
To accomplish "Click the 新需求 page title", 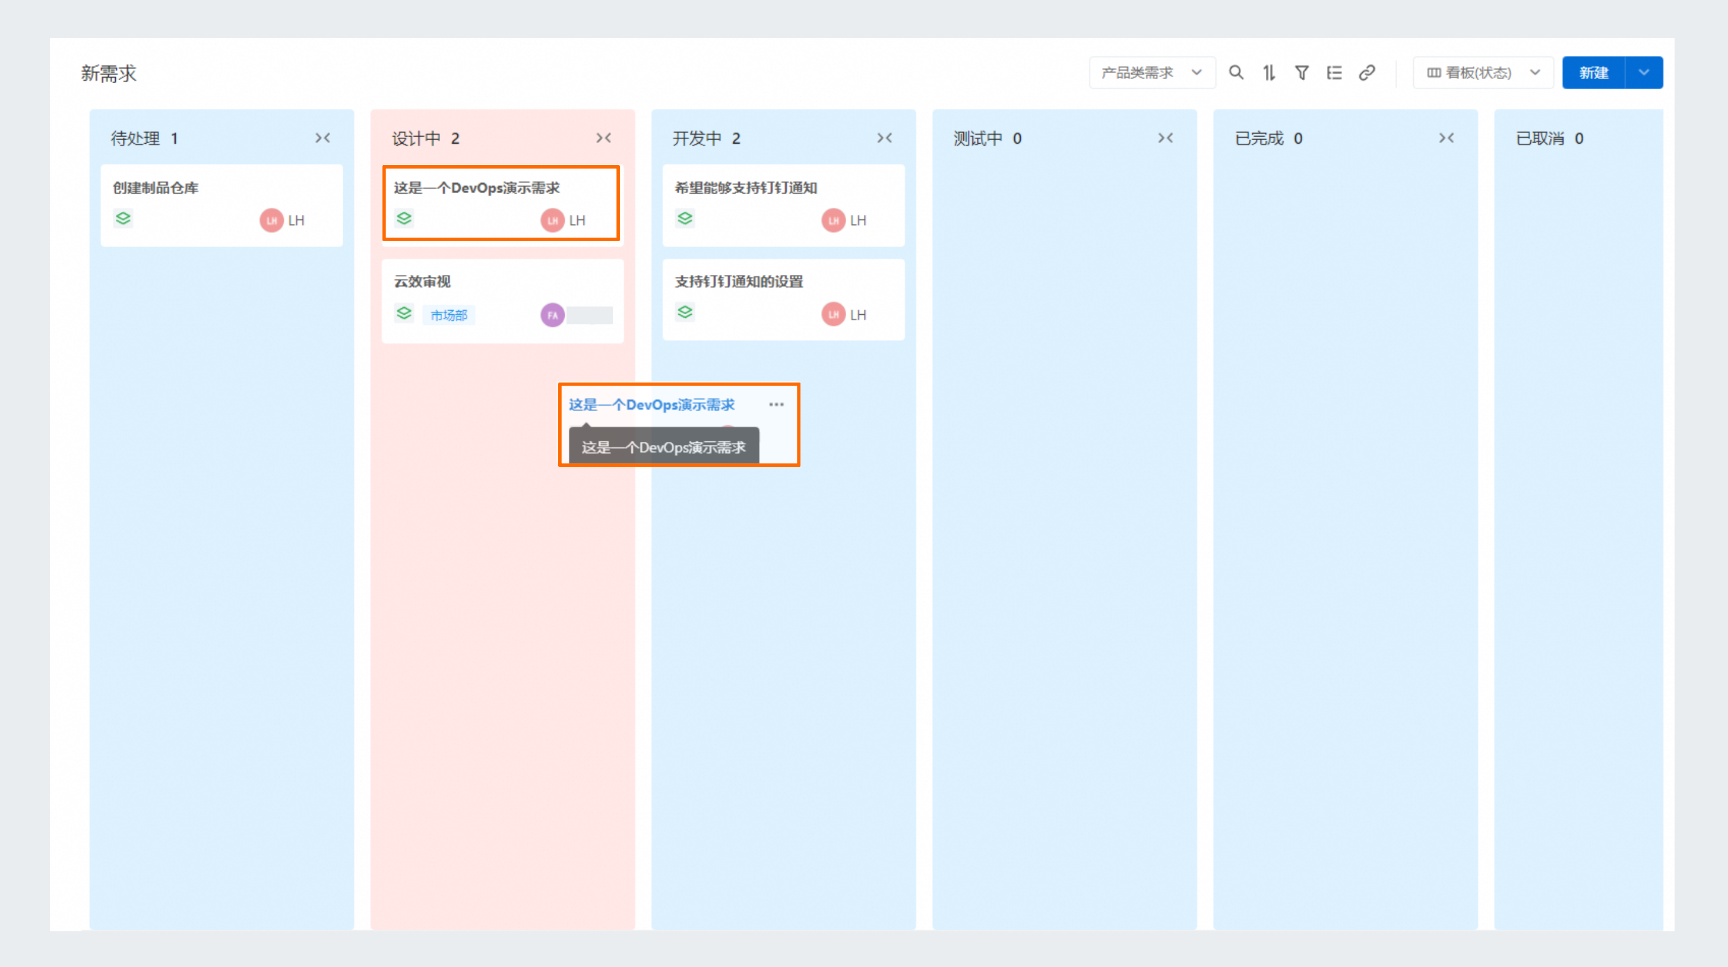I will point(109,73).
